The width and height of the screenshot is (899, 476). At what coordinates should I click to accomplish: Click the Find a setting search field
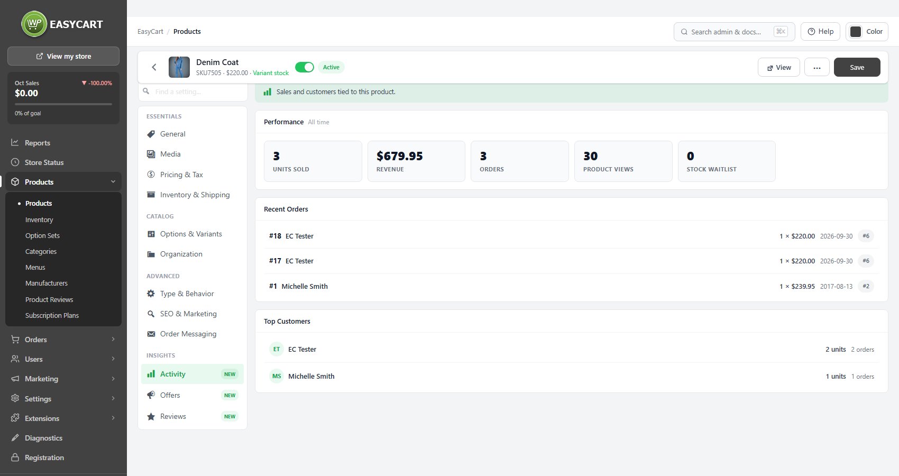[193, 91]
